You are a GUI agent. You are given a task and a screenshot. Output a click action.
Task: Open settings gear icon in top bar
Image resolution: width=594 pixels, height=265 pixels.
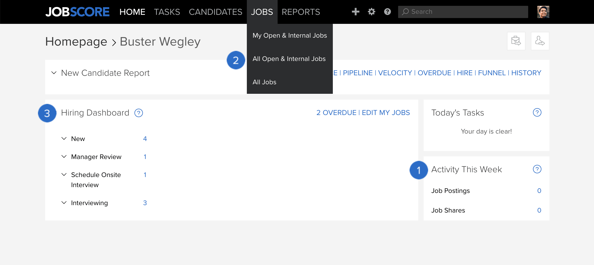click(371, 12)
